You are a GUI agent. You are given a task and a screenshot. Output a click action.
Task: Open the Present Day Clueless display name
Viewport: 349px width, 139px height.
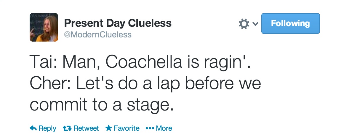coord(118,23)
